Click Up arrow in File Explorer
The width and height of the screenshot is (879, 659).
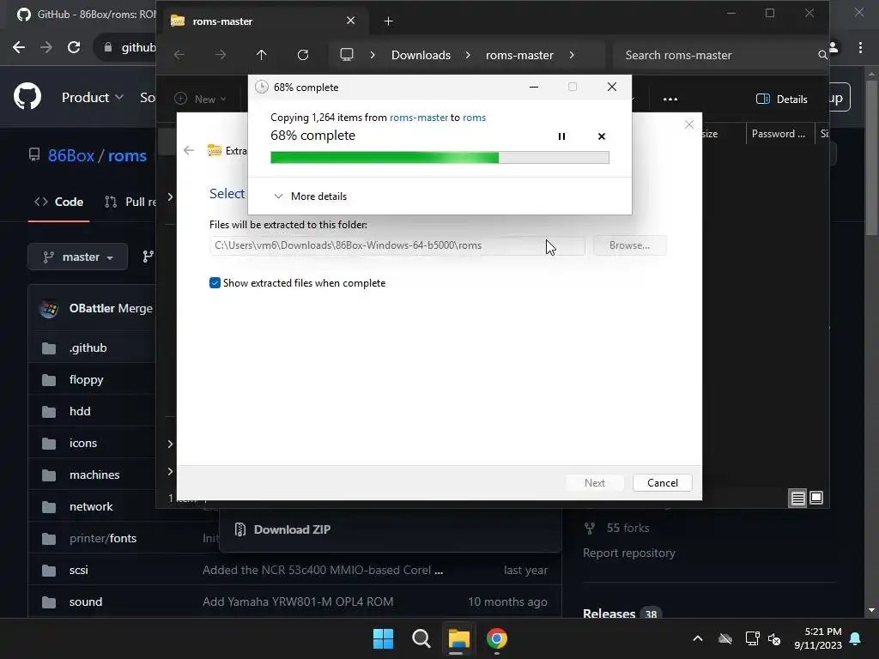[x=261, y=55]
